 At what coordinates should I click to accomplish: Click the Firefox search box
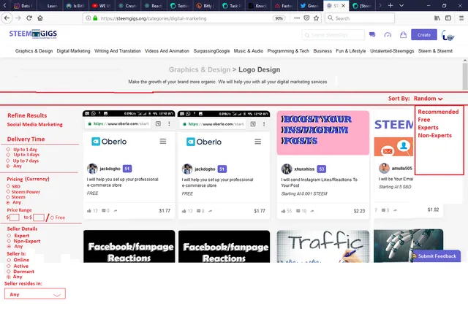point(360,18)
